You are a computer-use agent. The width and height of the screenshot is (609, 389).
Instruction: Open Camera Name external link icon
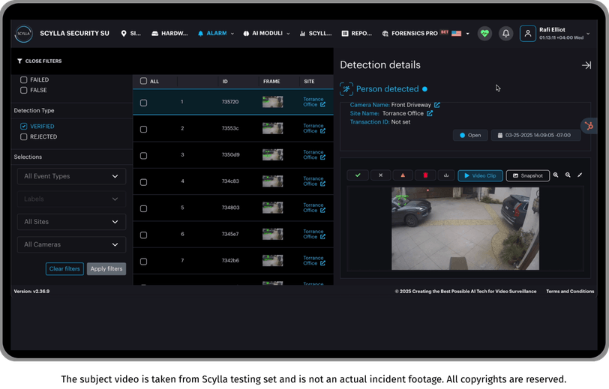coord(437,105)
